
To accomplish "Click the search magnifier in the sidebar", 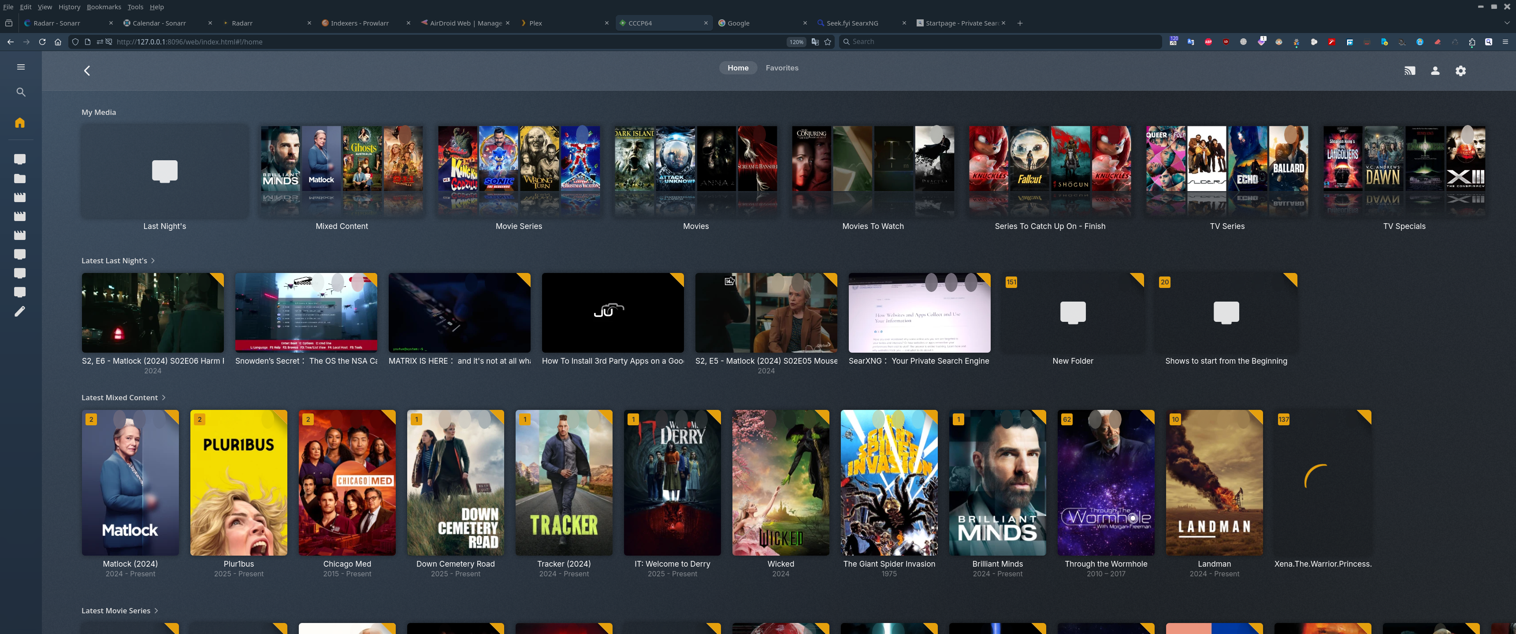I will (21, 92).
